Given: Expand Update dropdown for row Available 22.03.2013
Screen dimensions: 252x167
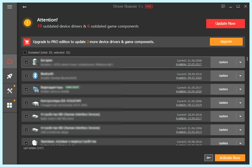Looking at the screenshot, I should pyautogui.click(x=240, y=130).
